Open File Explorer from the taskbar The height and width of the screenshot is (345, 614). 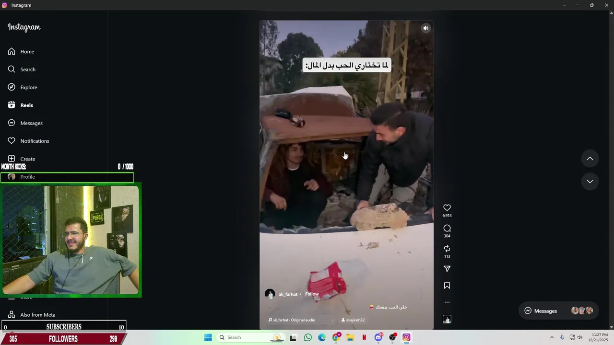tap(350, 337)
